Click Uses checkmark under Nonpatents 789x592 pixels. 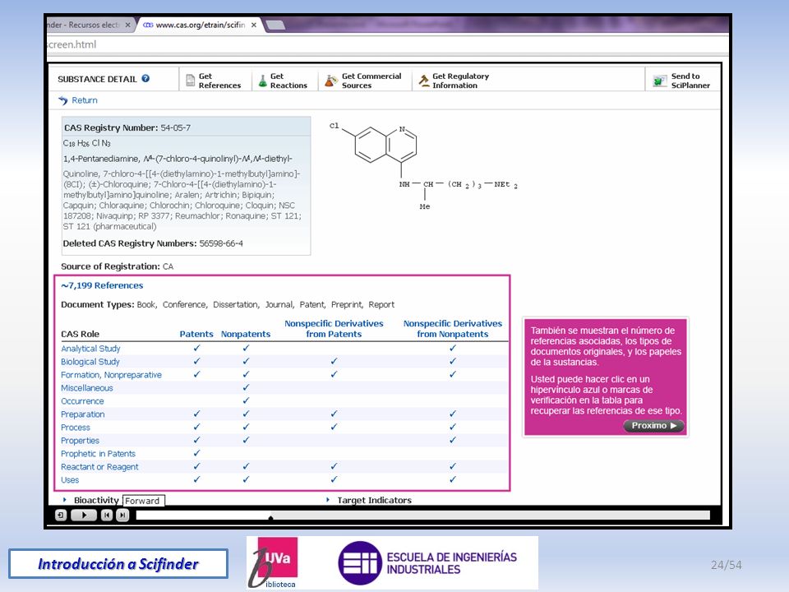[246, 479]
